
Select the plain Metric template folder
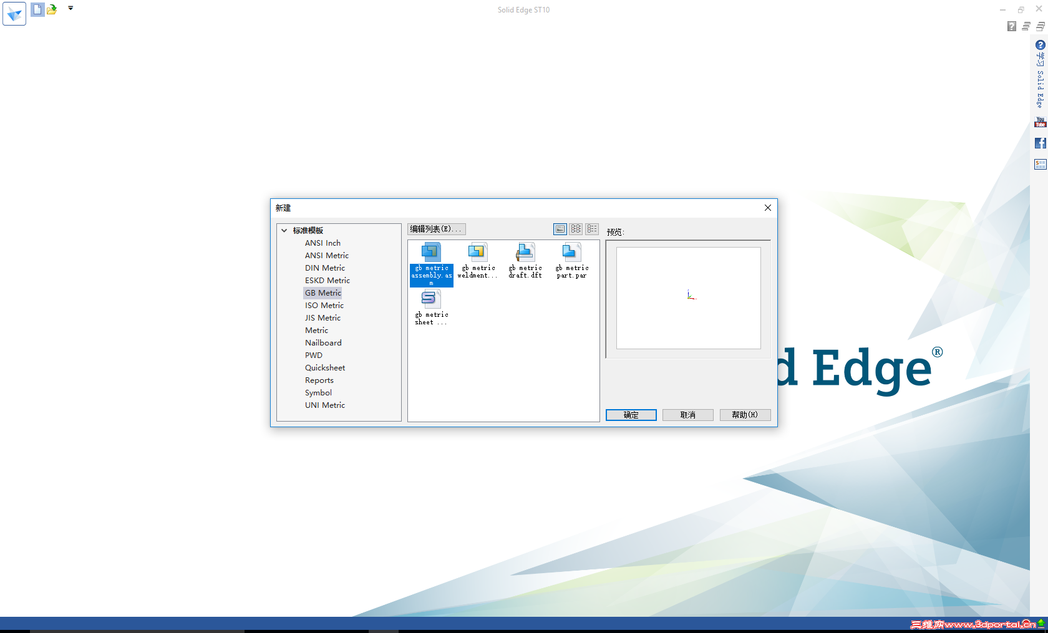[316, 331]
